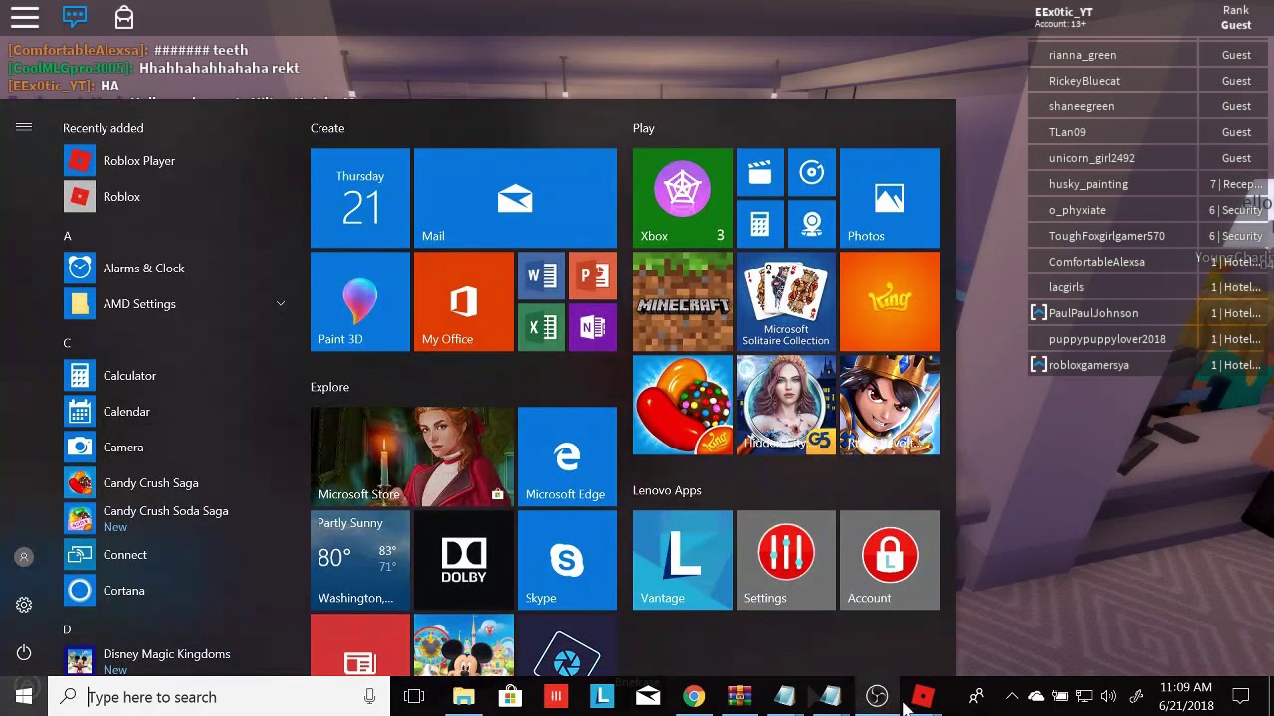Screen dimensions: 1274x716
Task: Open the Dolby tile
Action: 464,560
